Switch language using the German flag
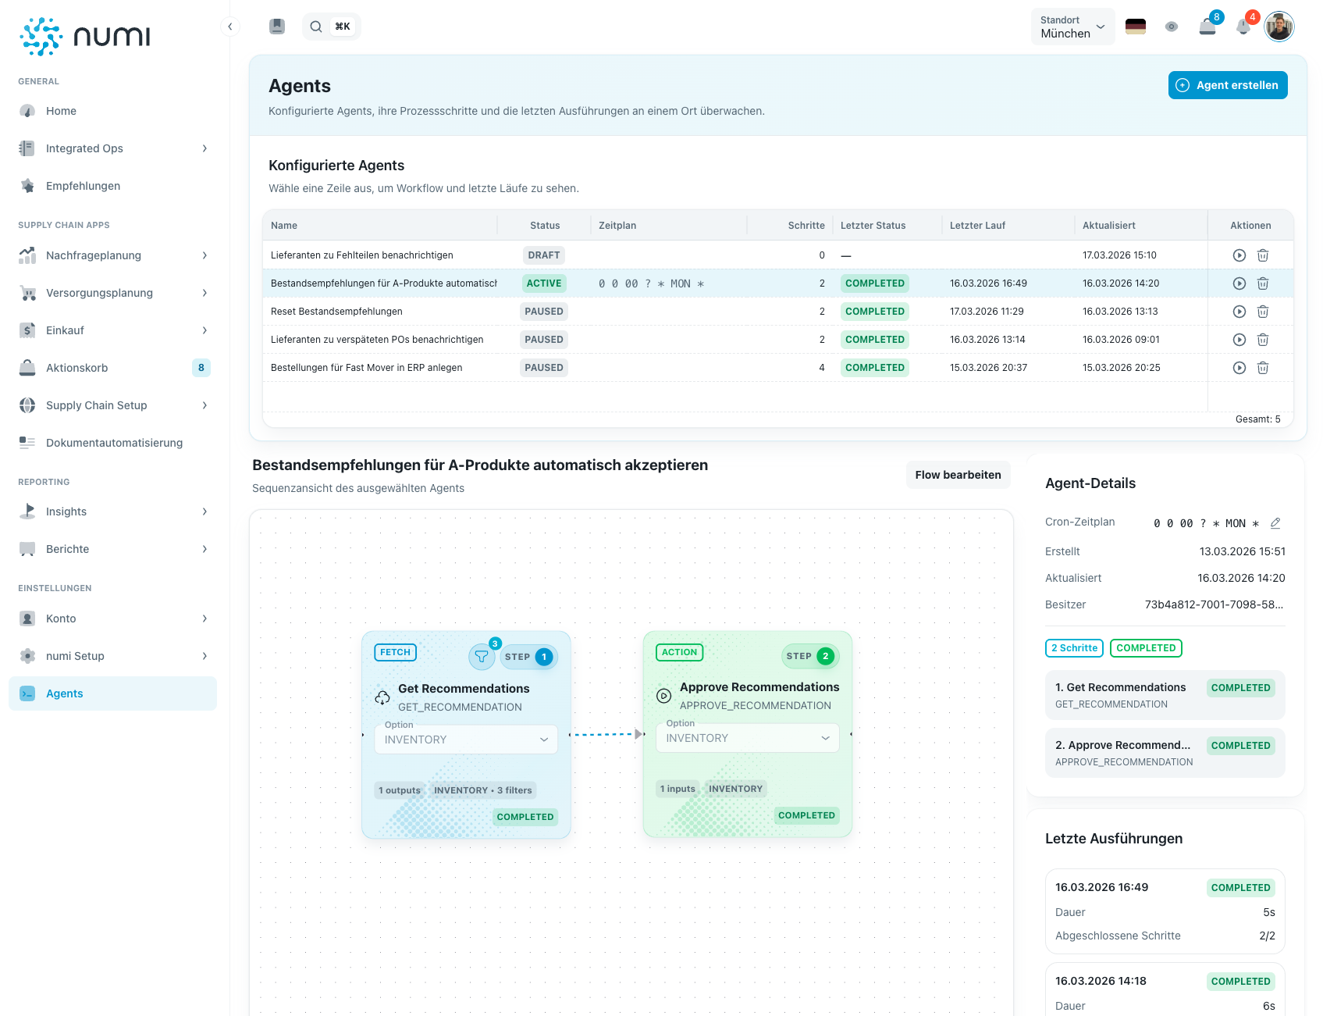1323x1016 pixels. click(1135, 27)
